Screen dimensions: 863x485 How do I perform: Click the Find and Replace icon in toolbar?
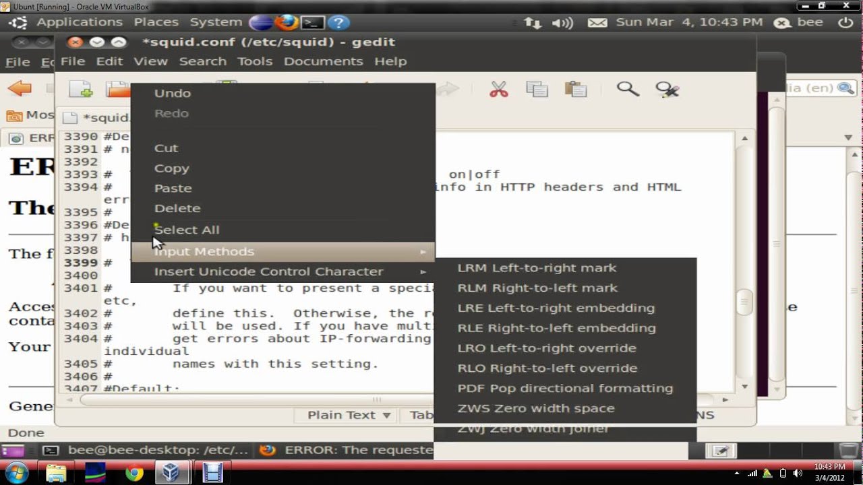pyautogui.click(x=667, y=89)
